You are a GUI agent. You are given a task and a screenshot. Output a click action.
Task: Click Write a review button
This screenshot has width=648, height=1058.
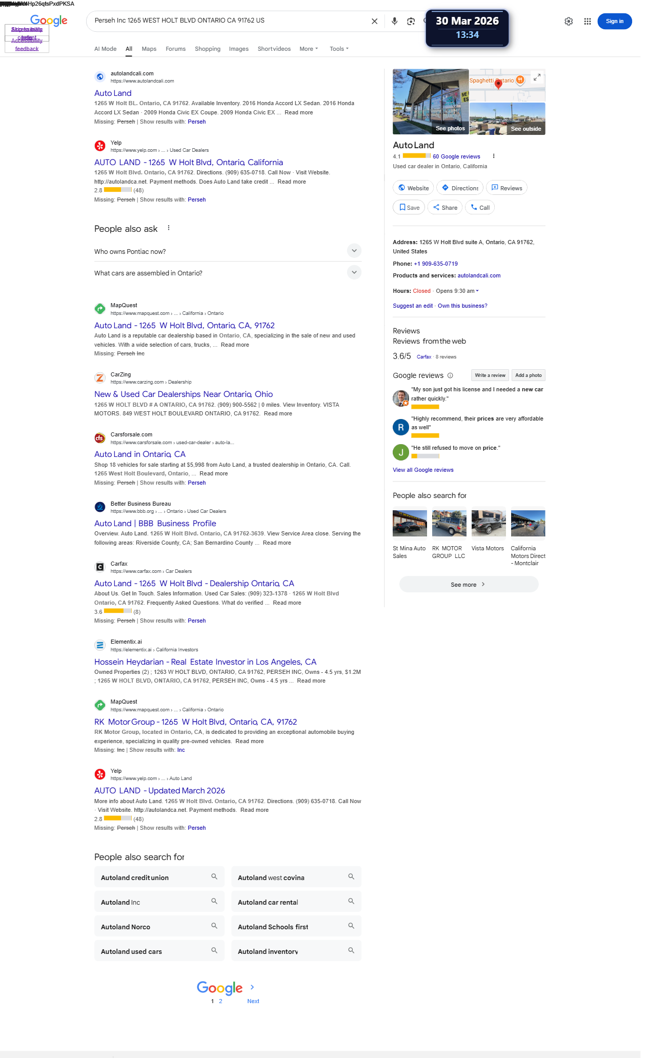click(x=490, y=375)
